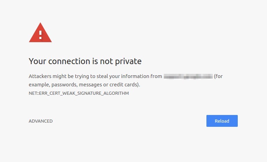Viewport: 267px width, 162px height.
Task: Click the blurred domain name
Action: pyautogui.click(x=188, y=76)
